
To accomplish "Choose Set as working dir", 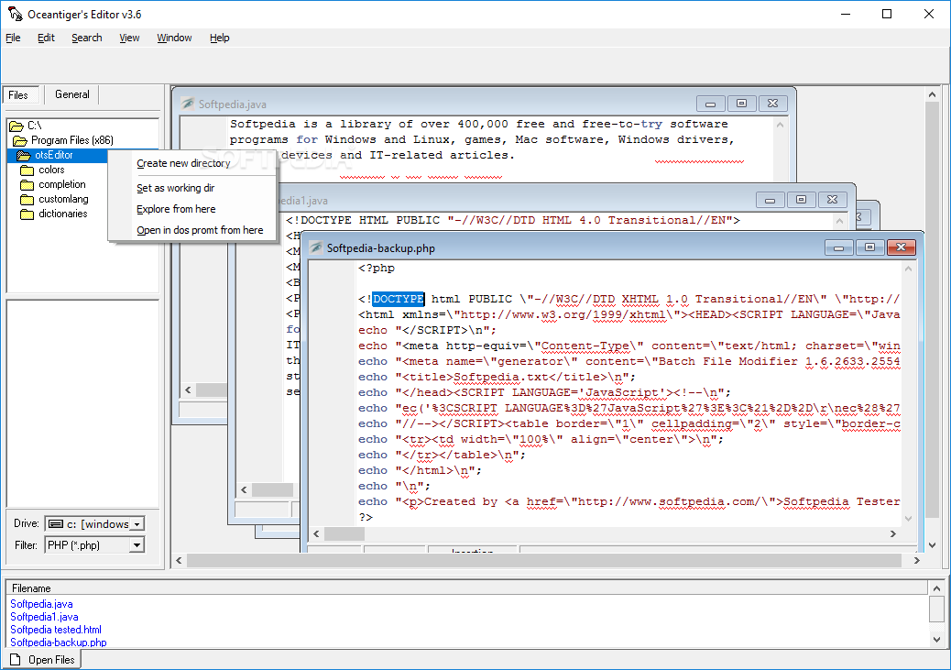I will click(x=175, y=188).
